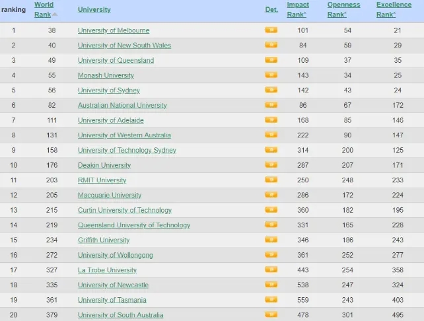424x321 pixels.
Task: Open details icon for University of Wollongong
Action: (x=271, y=254)
